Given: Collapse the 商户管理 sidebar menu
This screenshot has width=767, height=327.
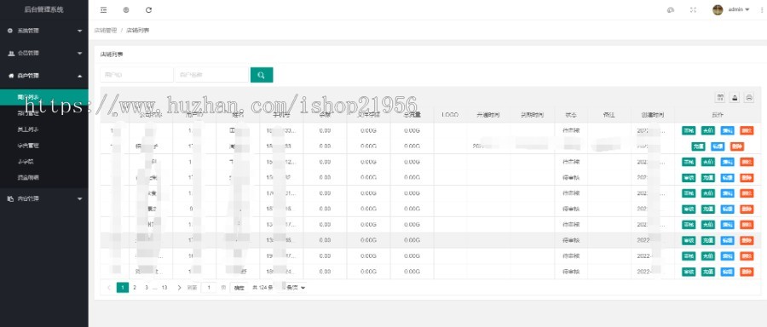Looking at the screenshot, I should [44, 76].
